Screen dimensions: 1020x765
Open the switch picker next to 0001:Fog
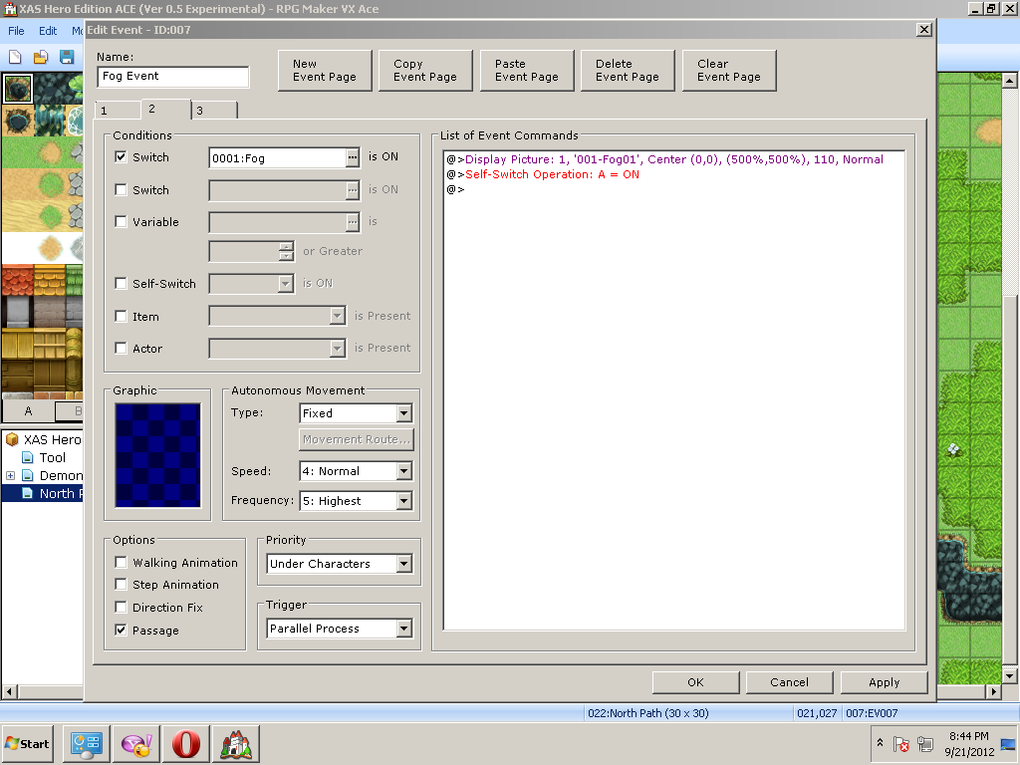[x=353, y=156]
